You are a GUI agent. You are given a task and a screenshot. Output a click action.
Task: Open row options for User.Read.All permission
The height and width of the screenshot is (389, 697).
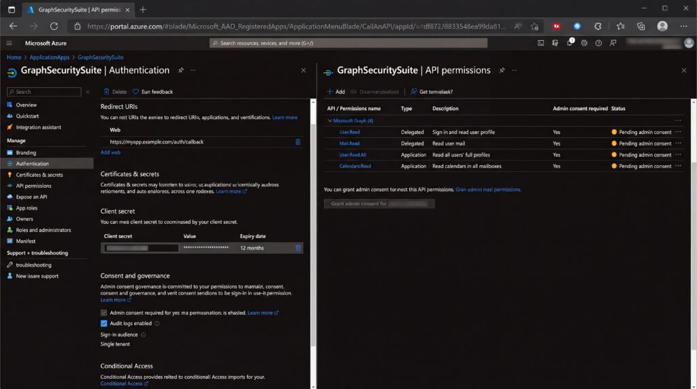tap(678, 154)
